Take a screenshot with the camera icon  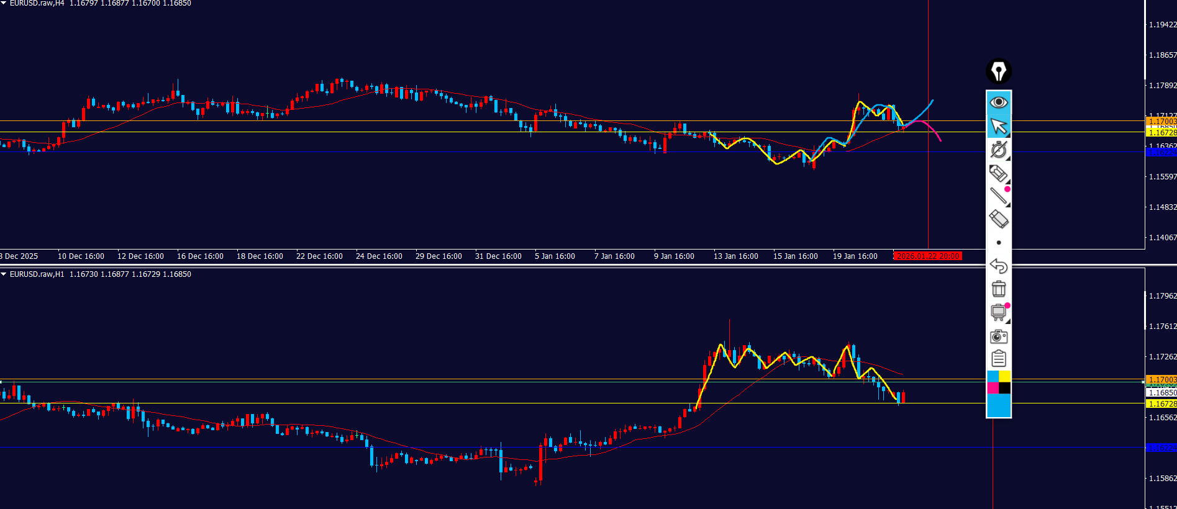point(998,336)
